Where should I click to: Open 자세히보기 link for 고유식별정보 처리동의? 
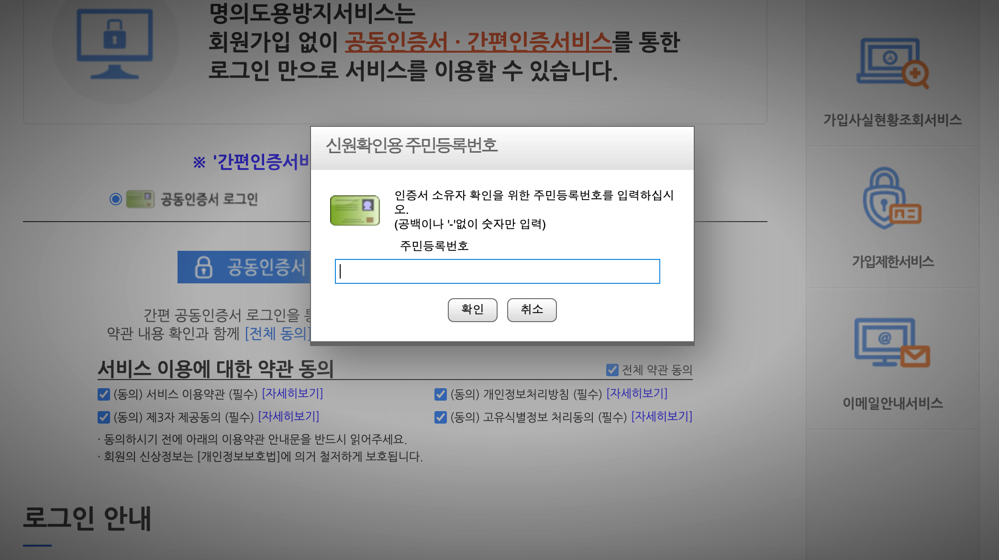pos(662,416)
